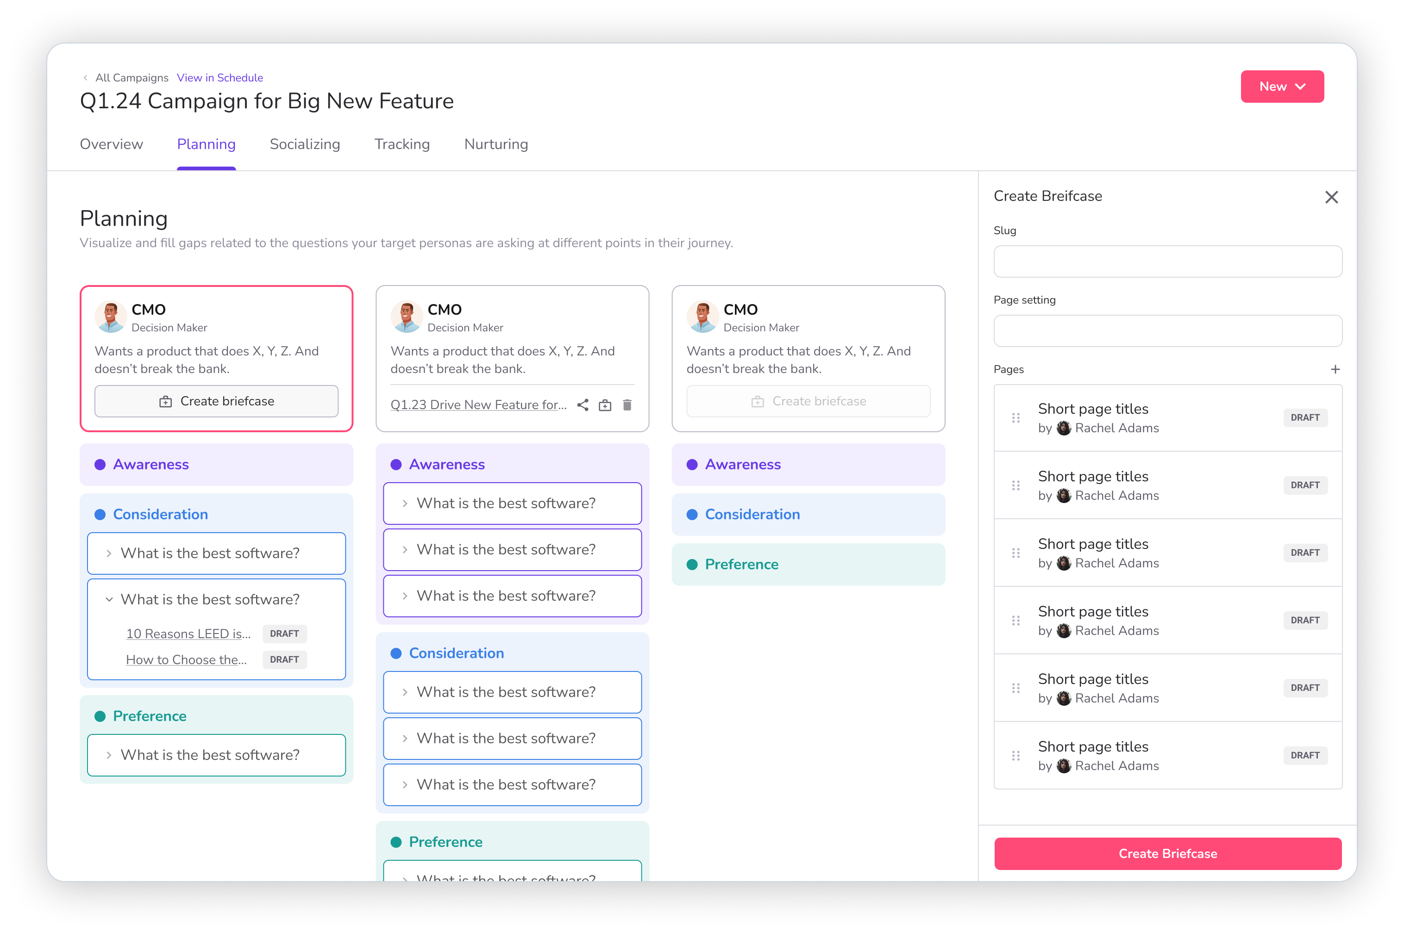
Task: Click first CMO persona avatar
Action: coord(110,317)
